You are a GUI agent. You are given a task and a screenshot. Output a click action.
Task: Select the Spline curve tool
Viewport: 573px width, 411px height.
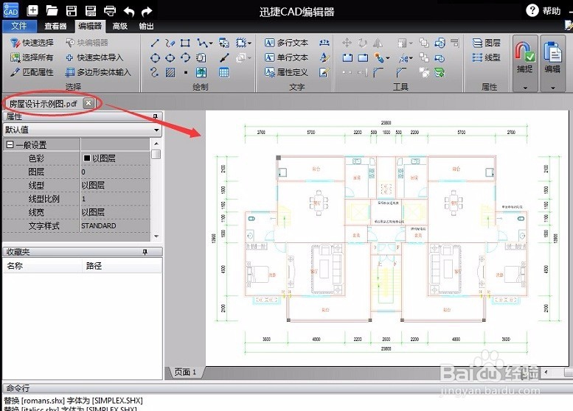pyautogui.click(x=155, y=72)
